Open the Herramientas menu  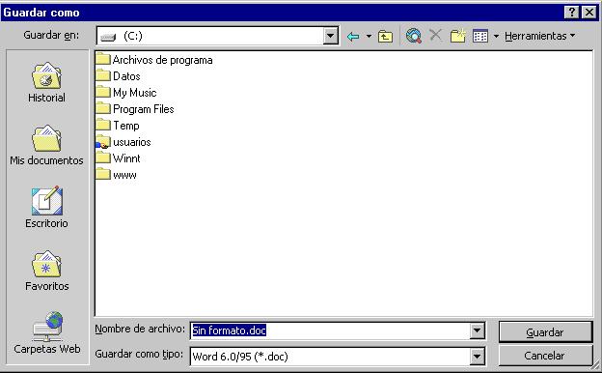pyautogui.click(x=539, y=36)
